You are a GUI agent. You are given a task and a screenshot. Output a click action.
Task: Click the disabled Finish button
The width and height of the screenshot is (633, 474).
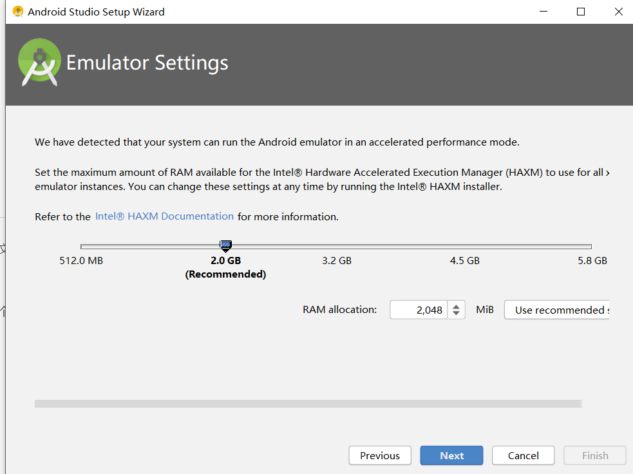(594, 455)
